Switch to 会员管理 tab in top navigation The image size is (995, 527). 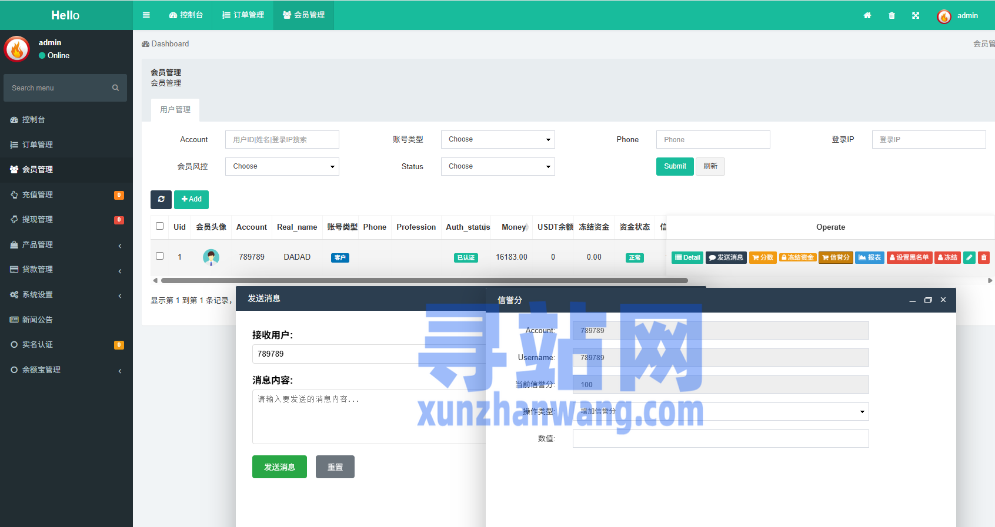[303, 15]
